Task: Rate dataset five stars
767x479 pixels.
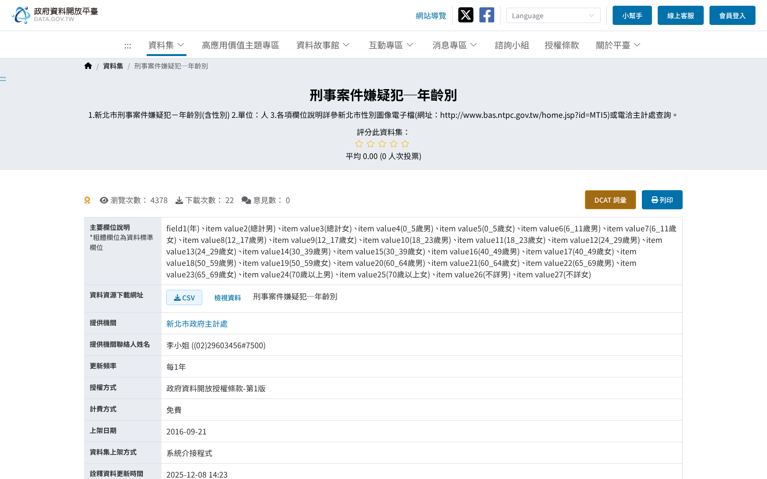Action: tap(405, 144)
